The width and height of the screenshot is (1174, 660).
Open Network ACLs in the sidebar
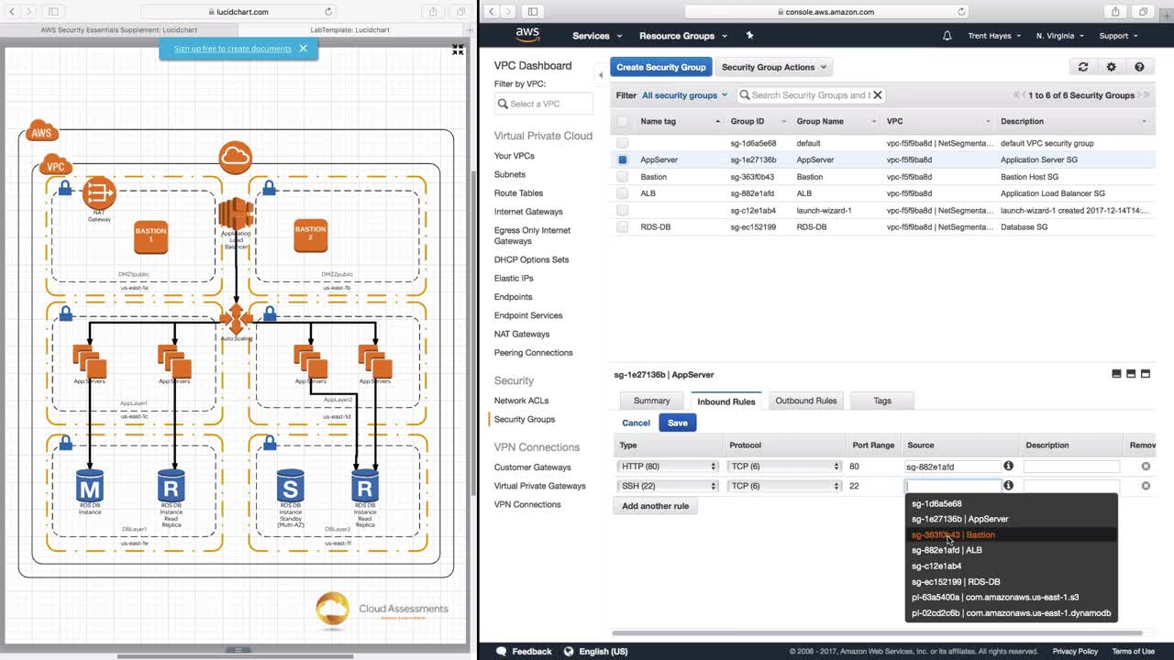[521, 401]
